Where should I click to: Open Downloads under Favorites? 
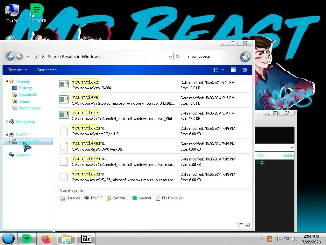pyautogui.click(x=28, y=94)
